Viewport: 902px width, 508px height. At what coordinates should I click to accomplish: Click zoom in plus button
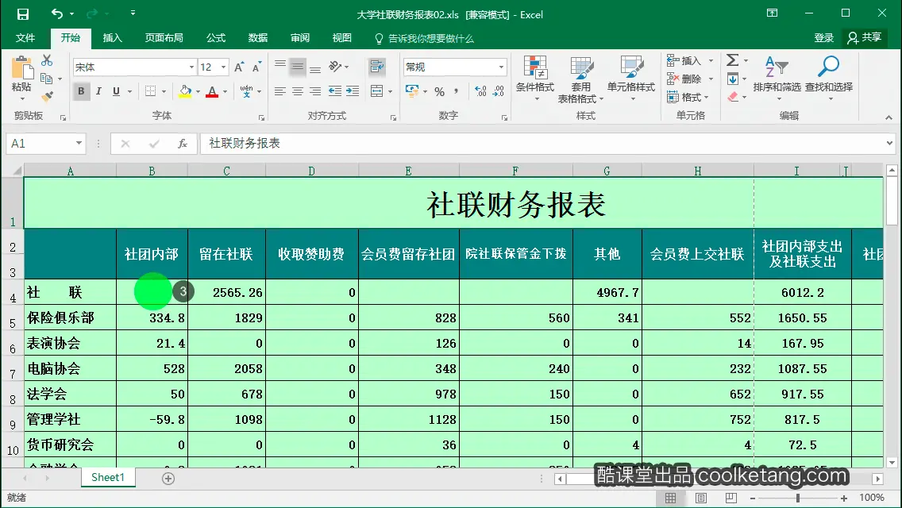pos(844,498)
